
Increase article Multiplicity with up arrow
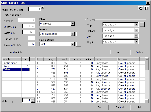click(33, 99)
